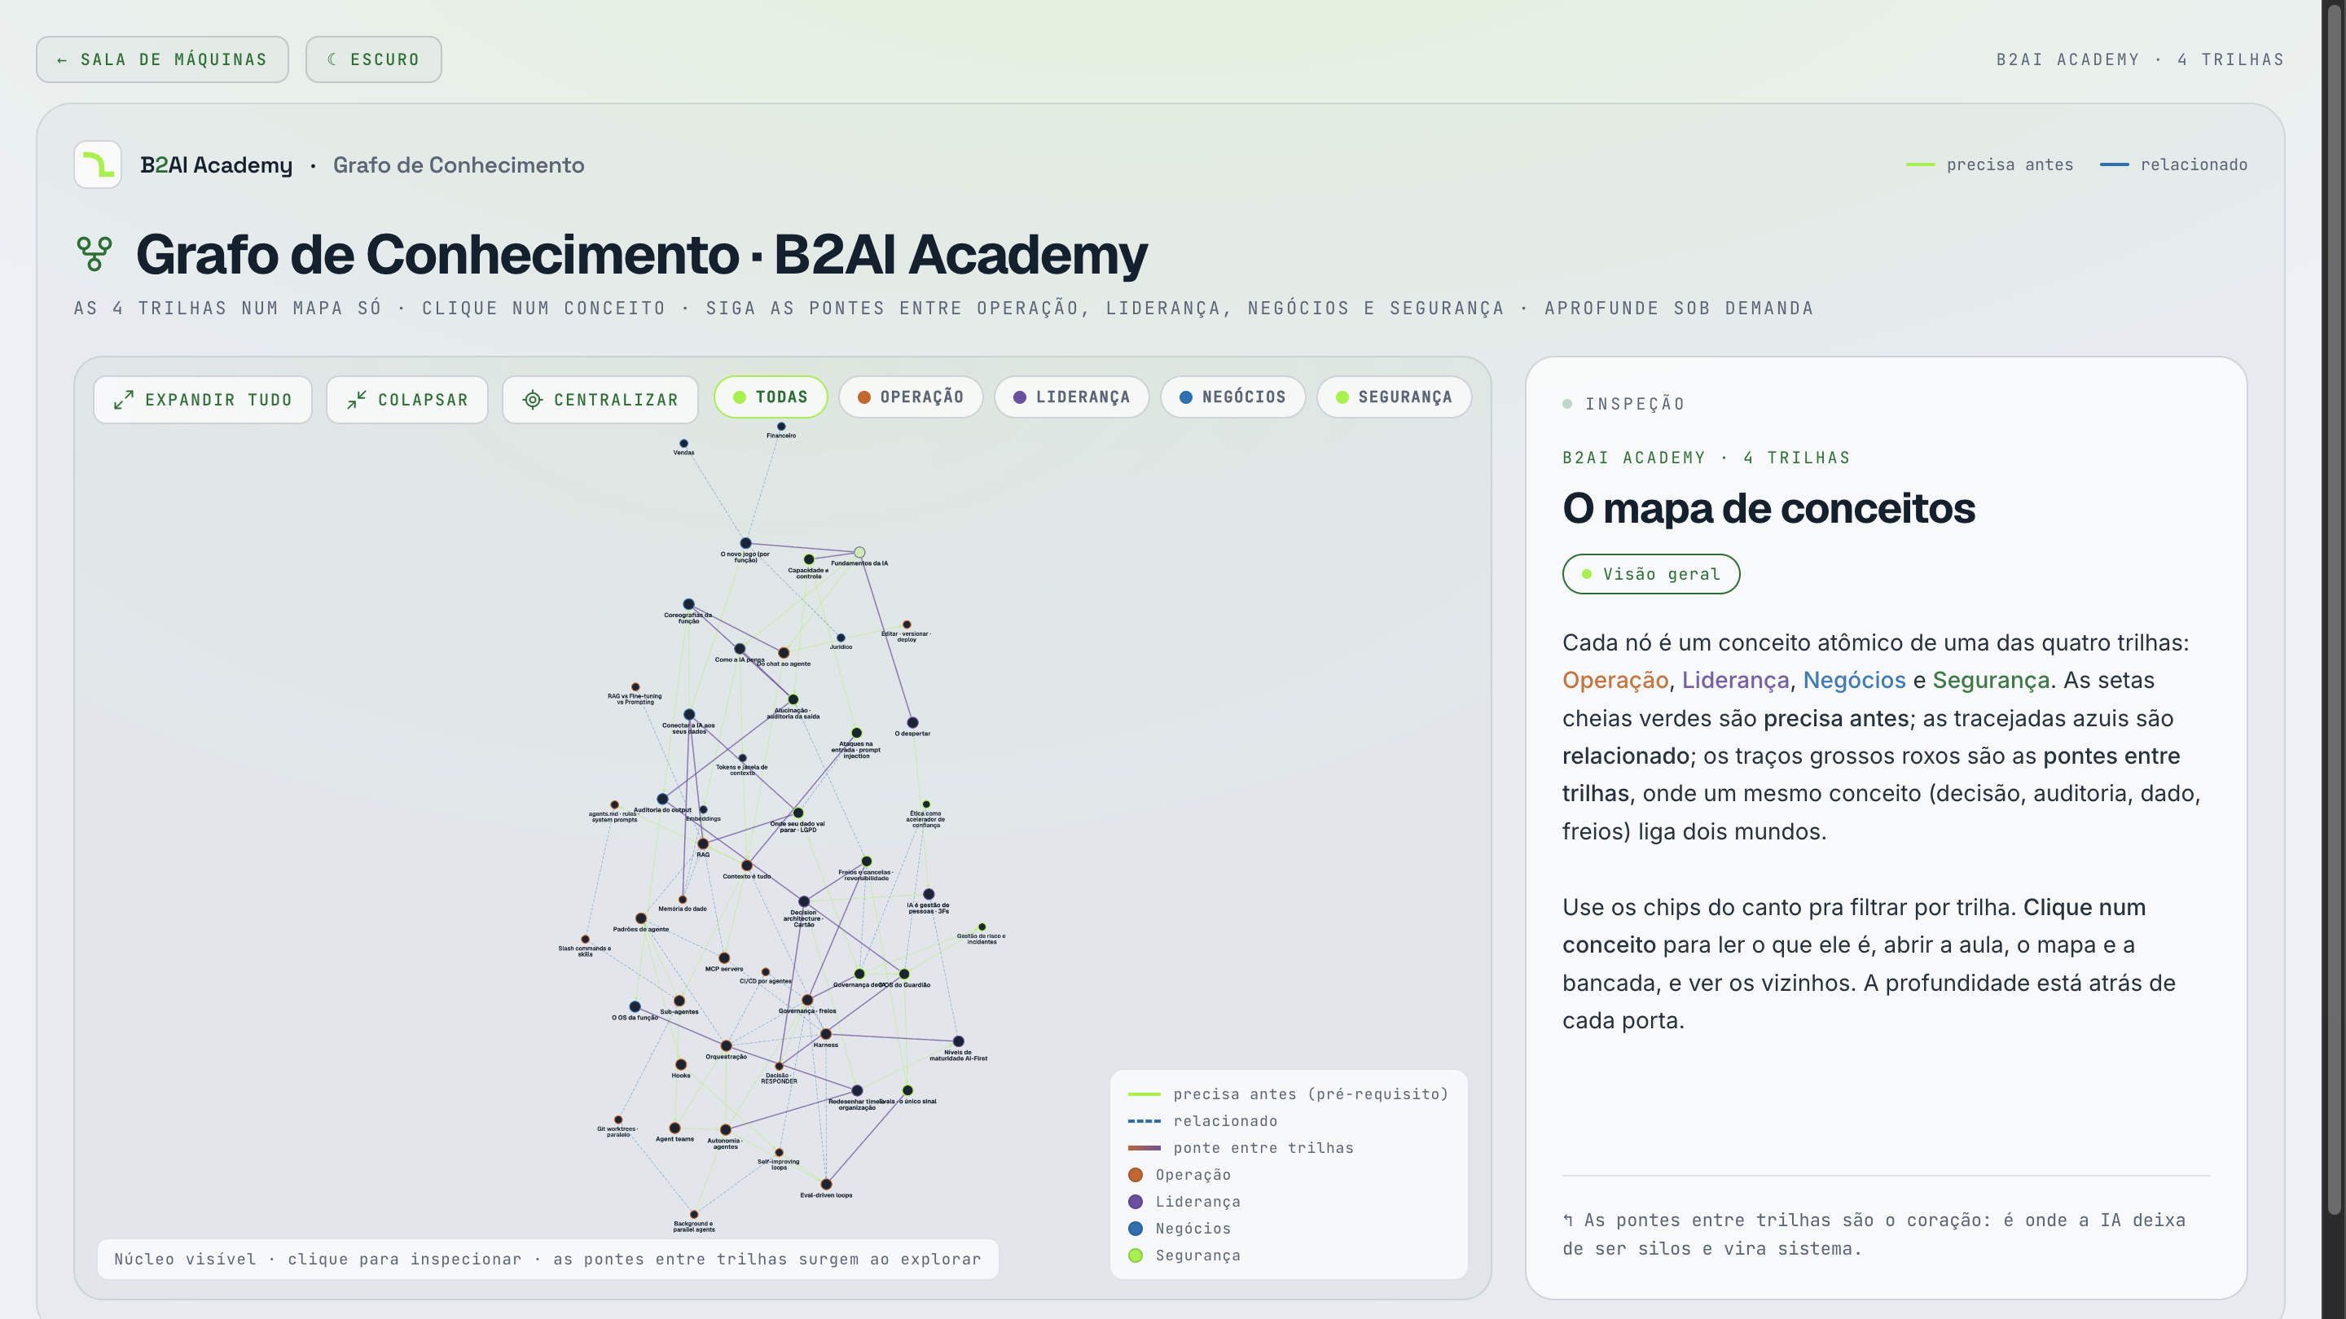Select the Freios e cancelas · reversibilidade node
The image size is (2346, 1319).
866,861
